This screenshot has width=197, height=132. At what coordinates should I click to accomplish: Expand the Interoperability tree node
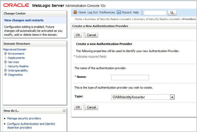(x=5, y=70)
